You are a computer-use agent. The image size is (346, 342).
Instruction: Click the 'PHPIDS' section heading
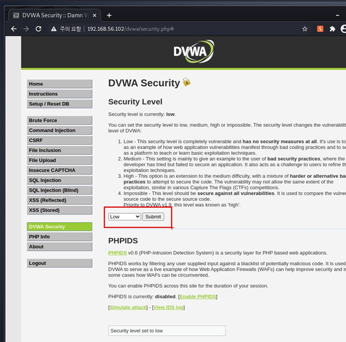pyautogui.click(x=123, y=240)
